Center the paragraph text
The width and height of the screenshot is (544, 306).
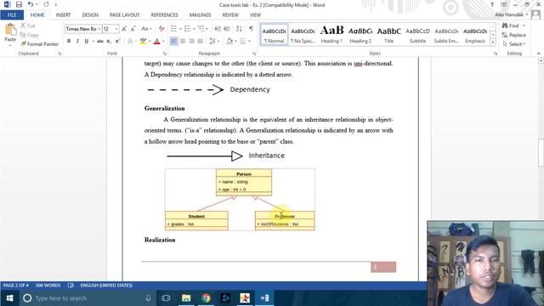183,42
